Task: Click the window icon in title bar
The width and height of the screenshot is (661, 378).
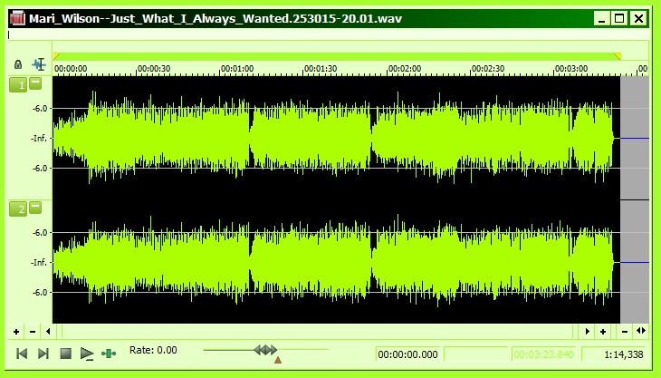Action: [x=18, y=18]
